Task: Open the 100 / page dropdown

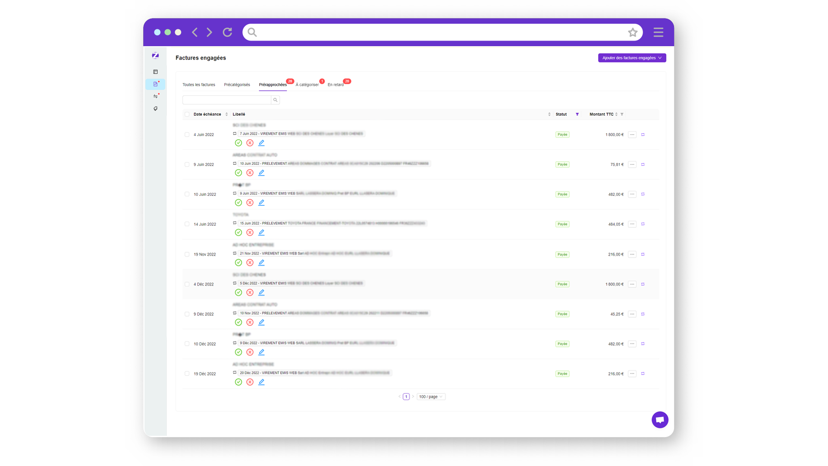Action: tap(430, 396)
